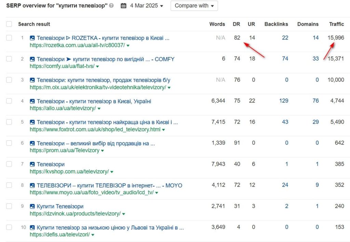Click the image icon for the foxtrot.com.ua result
Viewport: 350px width, 242px height.
tap(32, 122)
